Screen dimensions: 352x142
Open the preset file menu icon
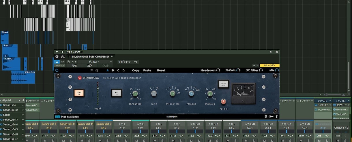pos(68,62)
